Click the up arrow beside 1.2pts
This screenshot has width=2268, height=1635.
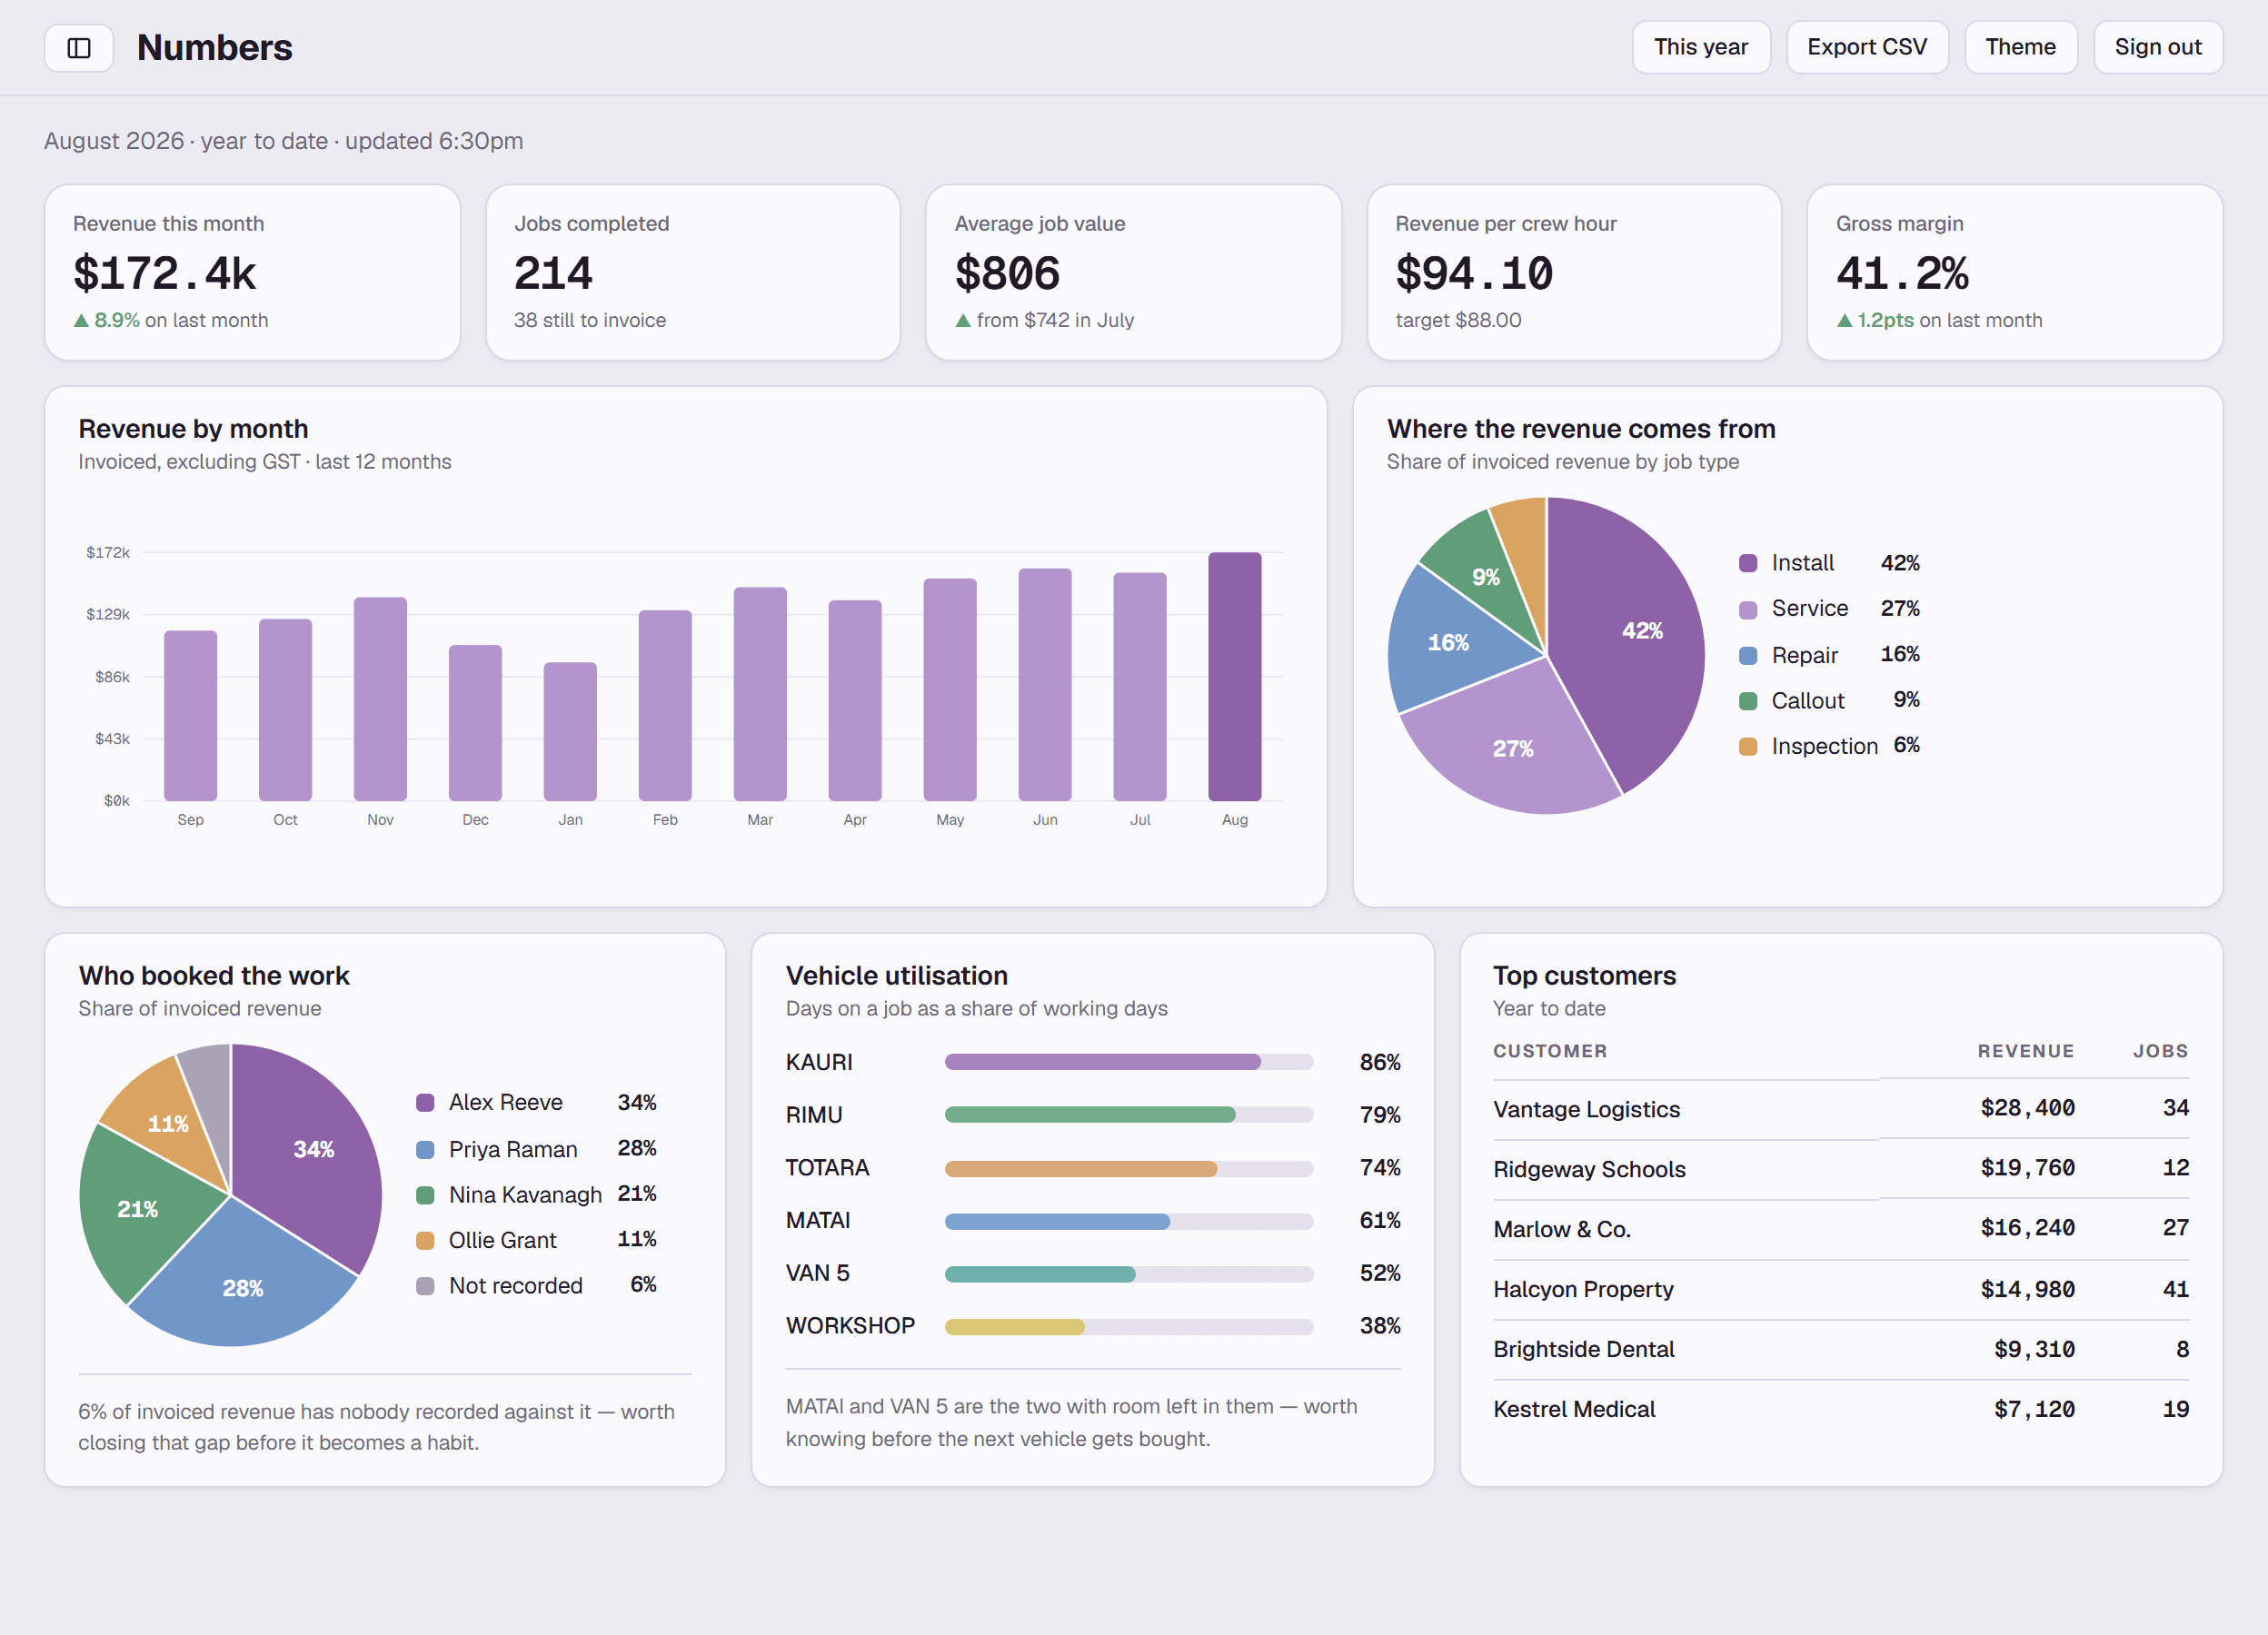1845,321
